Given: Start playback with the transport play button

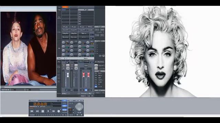Looking at the screenshot, I should click(48, 111).
